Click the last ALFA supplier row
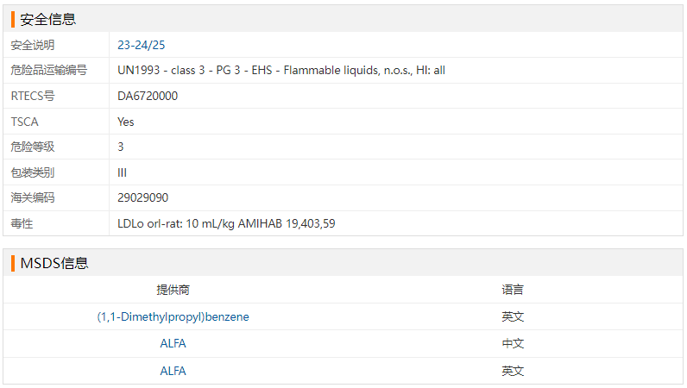The width and height of the screenshot is (687, 388). (173, 371)
